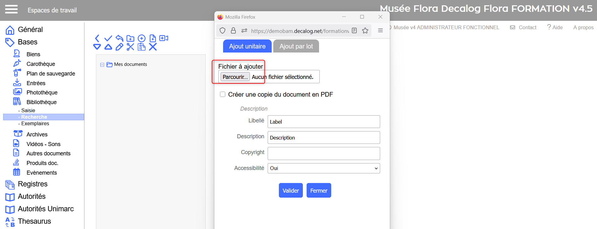Click the Thesaurus A-B icon
This screenshot has width=597, height=229.
(10, 222)
